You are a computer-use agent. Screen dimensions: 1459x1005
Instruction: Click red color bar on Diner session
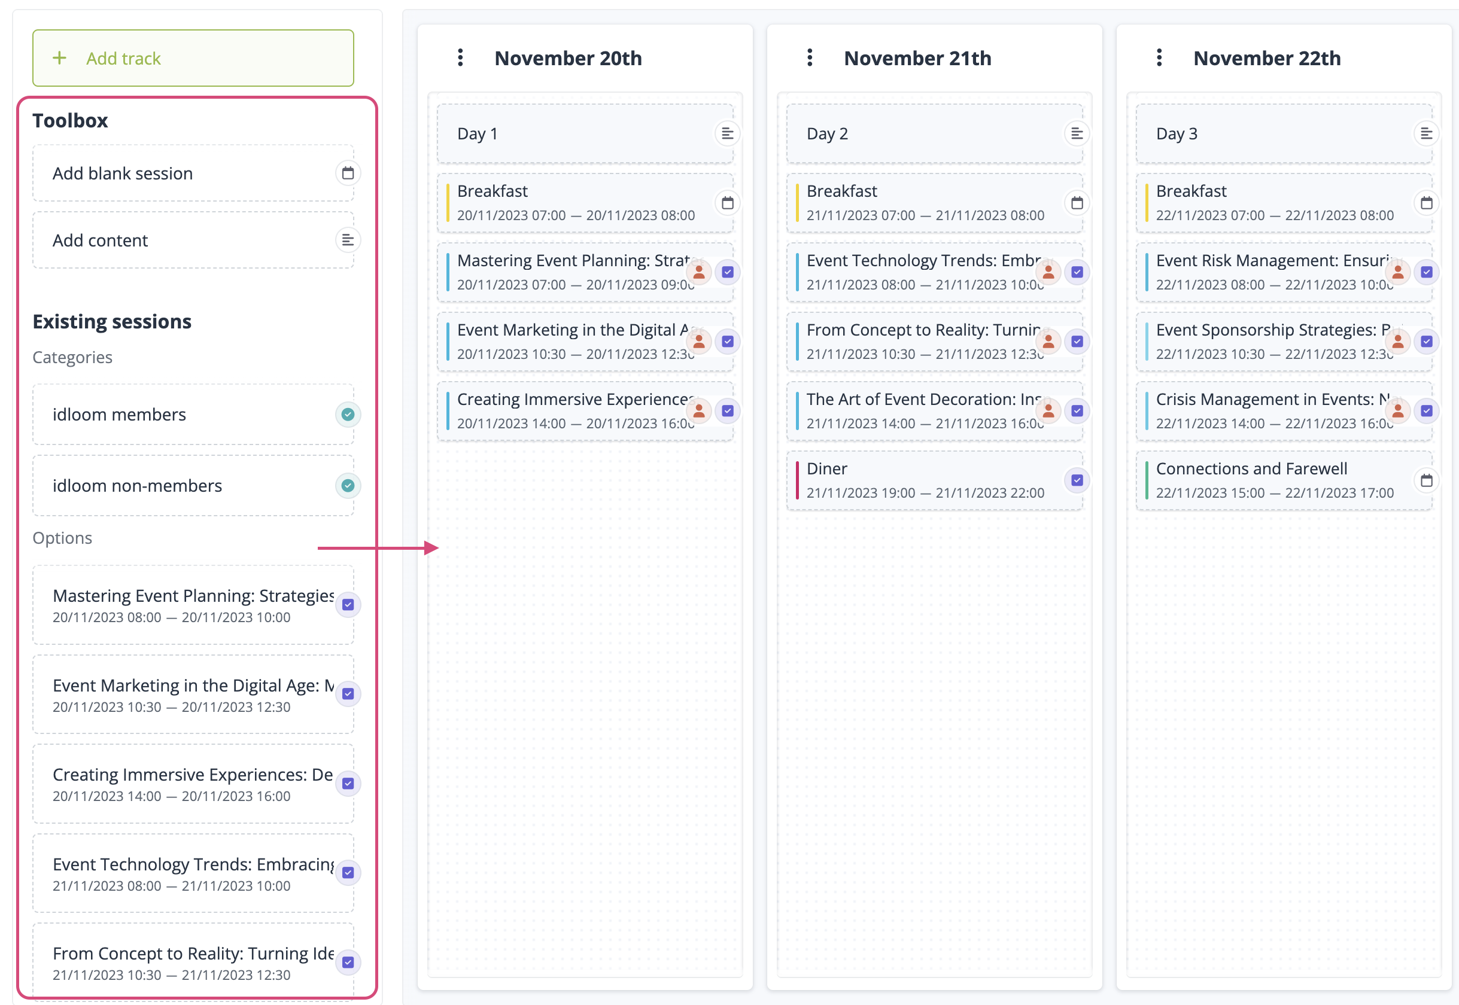pyautogui.click(x=798, y=480)
